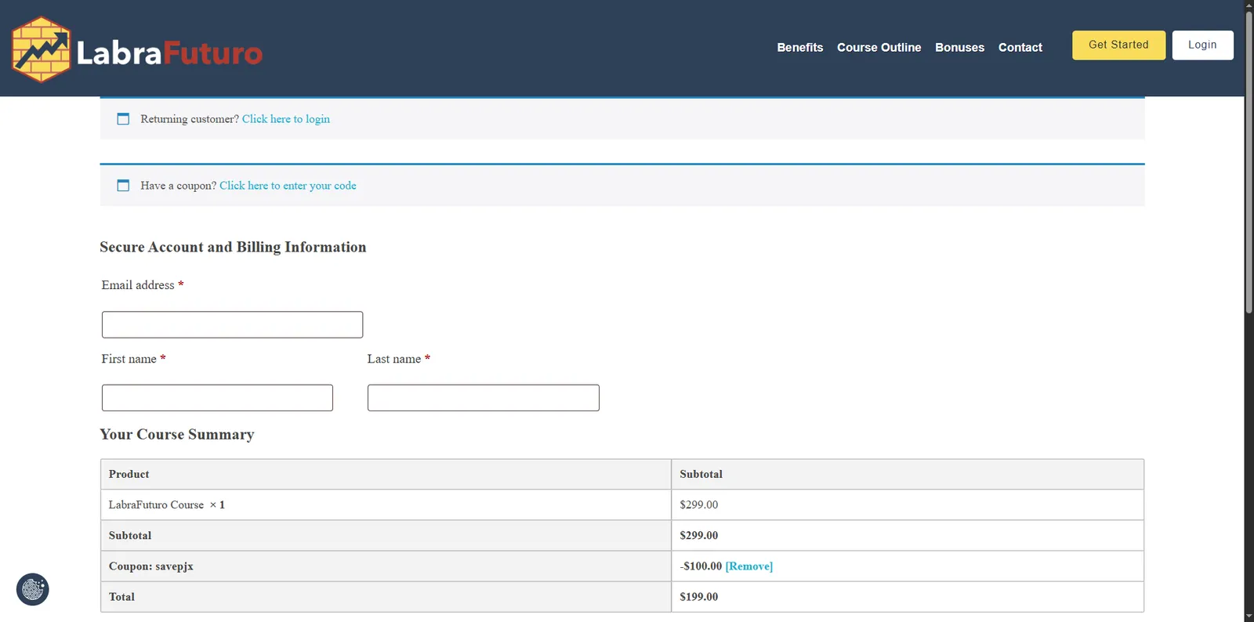Click 'Secure Account and Billing Information' heading
Screen dimensions: 1254x622
(x=233, y=248)
